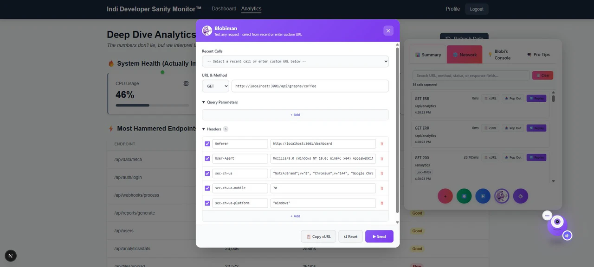
Task: Send the request
Action: 379,236
